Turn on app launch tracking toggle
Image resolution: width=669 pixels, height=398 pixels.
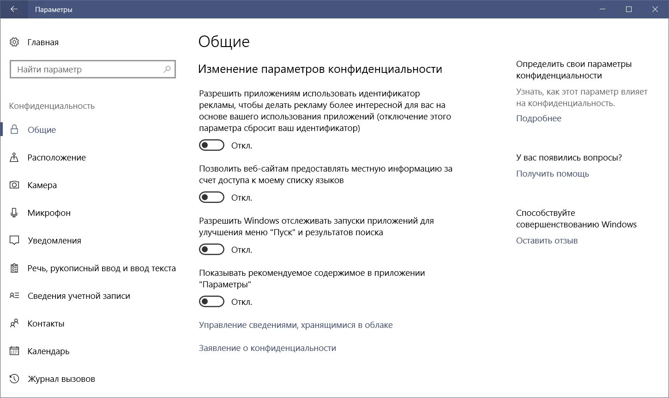(211, 250)
